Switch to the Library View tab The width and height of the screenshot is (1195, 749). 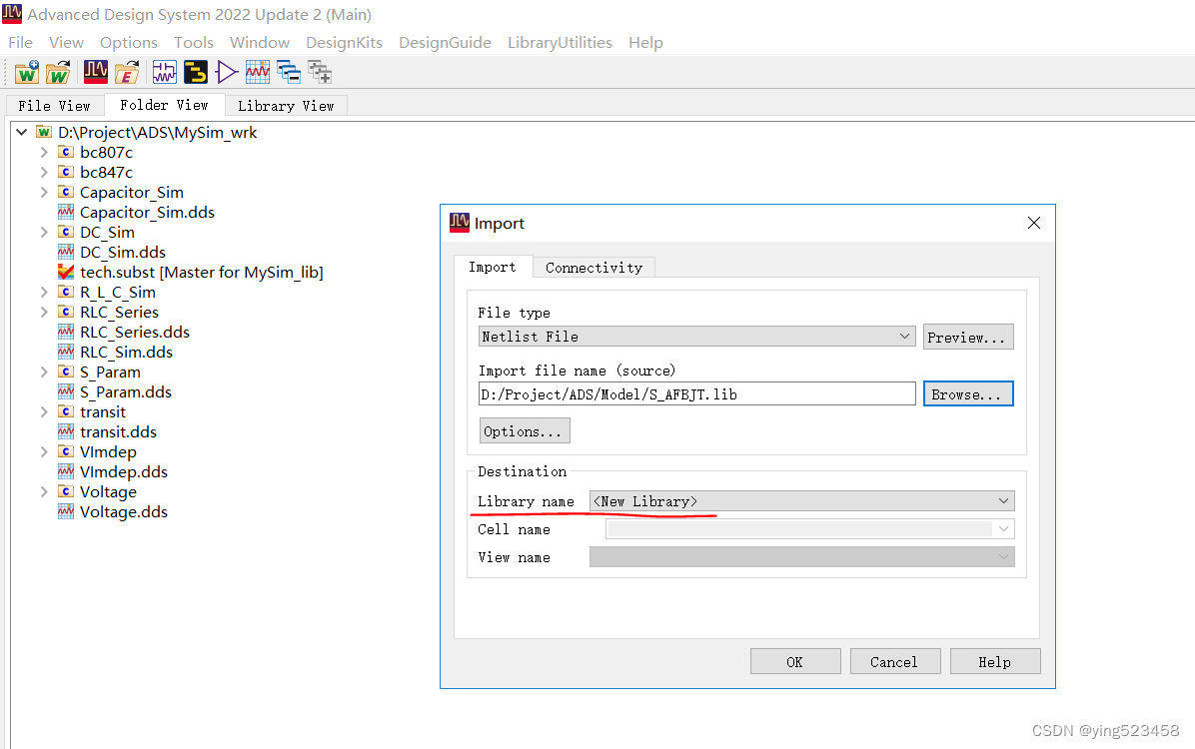click(286, 105)
